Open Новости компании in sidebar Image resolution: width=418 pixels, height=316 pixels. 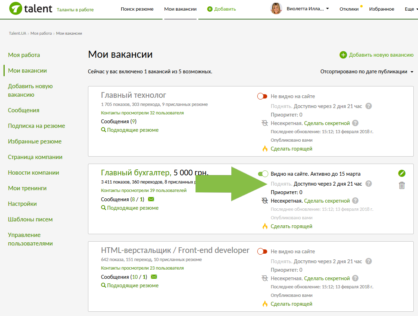coord(34,173)
